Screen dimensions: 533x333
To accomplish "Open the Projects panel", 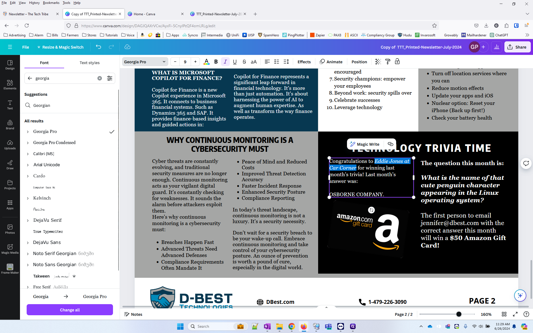I will coord(10,185).
